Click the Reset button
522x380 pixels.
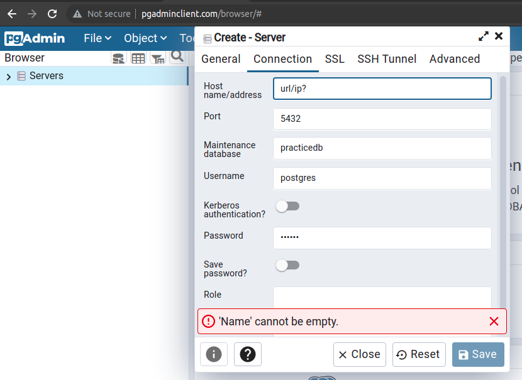(x=419, y=354)
